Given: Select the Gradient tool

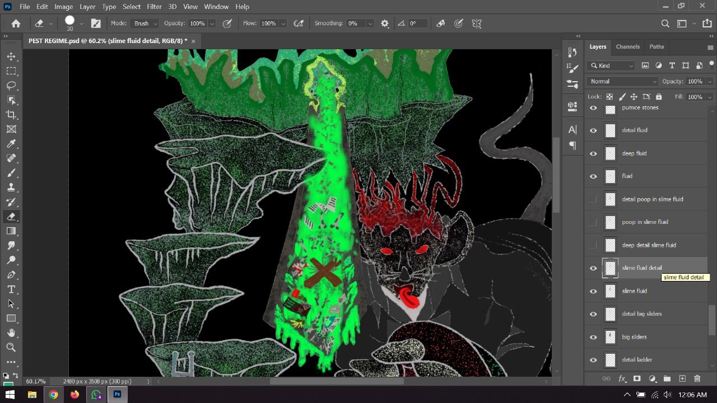Looking at the screenshot, I should click(11, 231).
